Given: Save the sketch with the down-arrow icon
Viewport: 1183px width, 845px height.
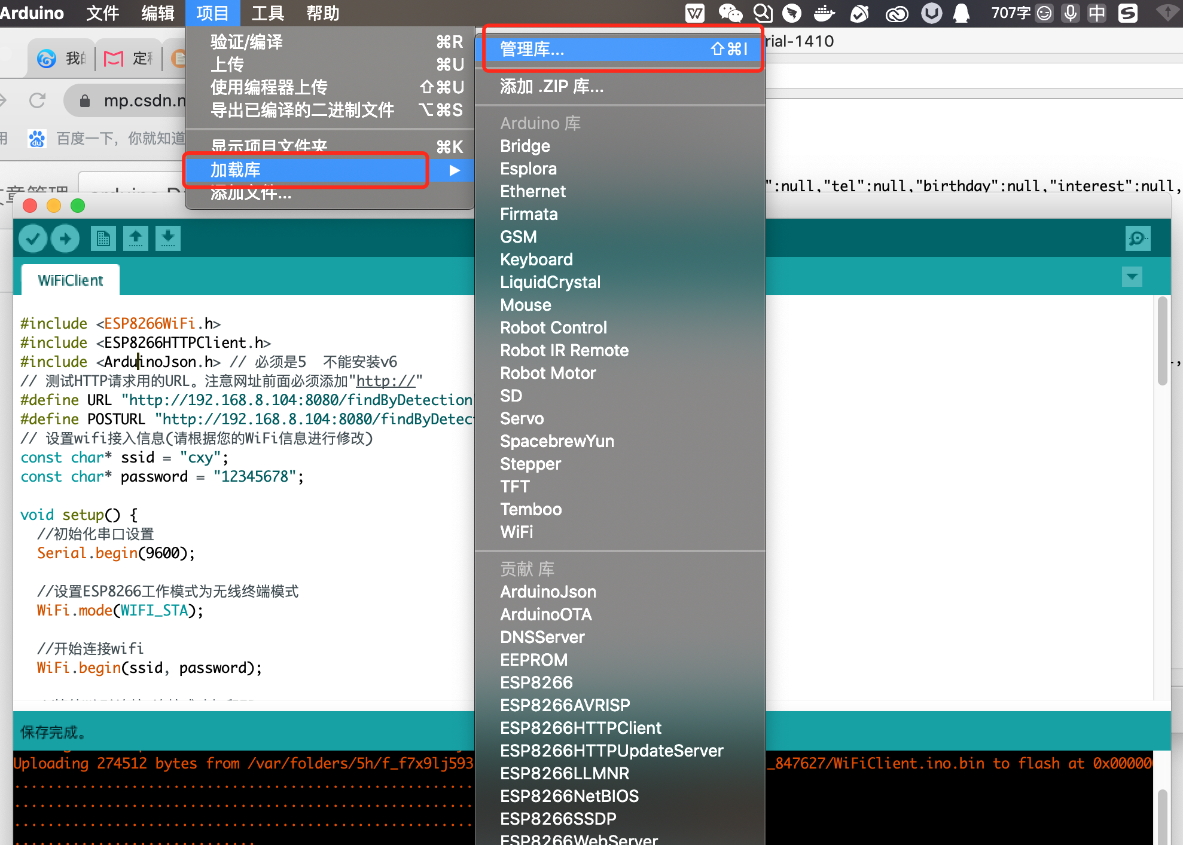Looking at the screenshot, I should (168, 238).
